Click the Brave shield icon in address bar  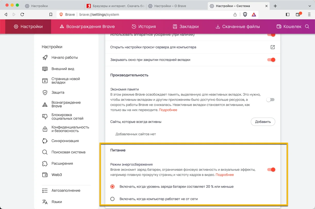pyautogui.click(x=61, y=15)
